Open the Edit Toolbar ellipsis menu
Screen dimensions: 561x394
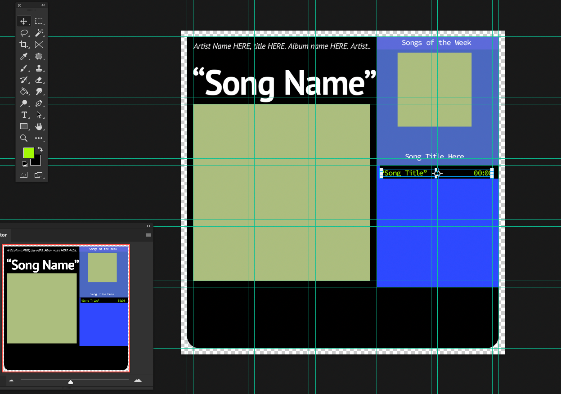coord(39,138)
